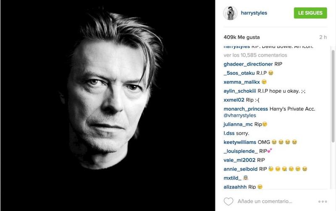Click the @vharrystyles mention link
This screenshot has height=211, width=336.
click(240, 115)
